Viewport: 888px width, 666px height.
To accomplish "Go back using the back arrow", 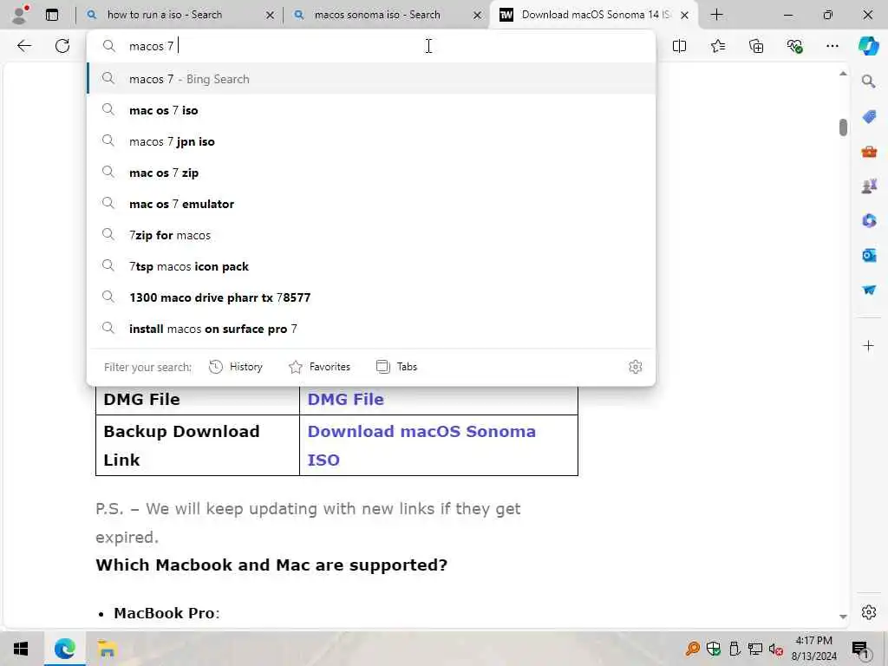I will pyautogui.click(x=23, y=46).
